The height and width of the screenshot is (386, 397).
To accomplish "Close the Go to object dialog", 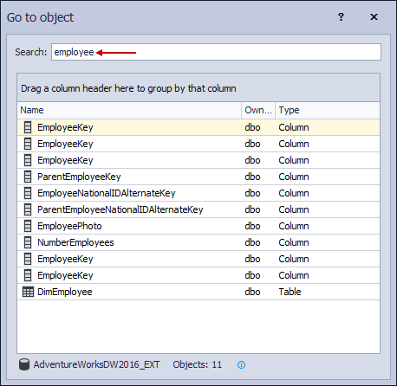I will pos(374,17).
